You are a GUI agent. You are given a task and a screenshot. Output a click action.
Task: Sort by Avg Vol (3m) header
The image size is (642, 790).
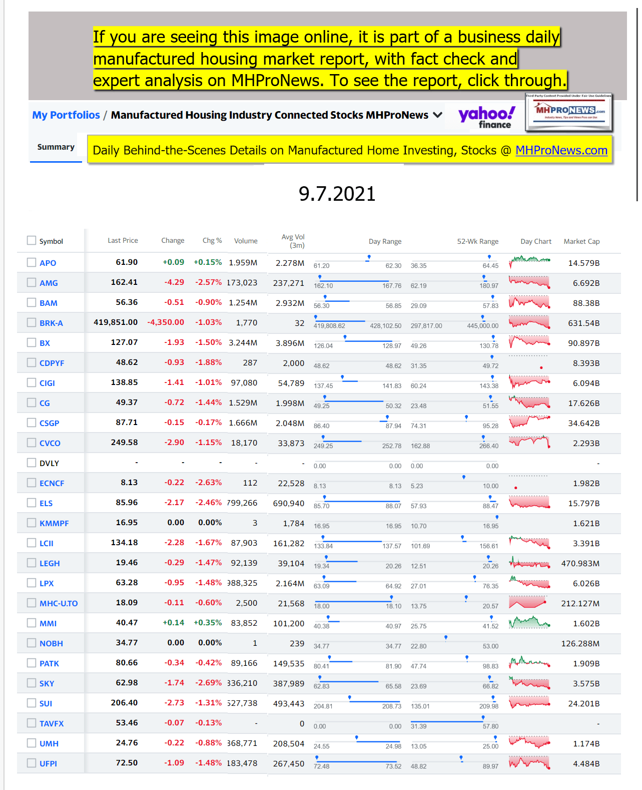click(293, 241)
